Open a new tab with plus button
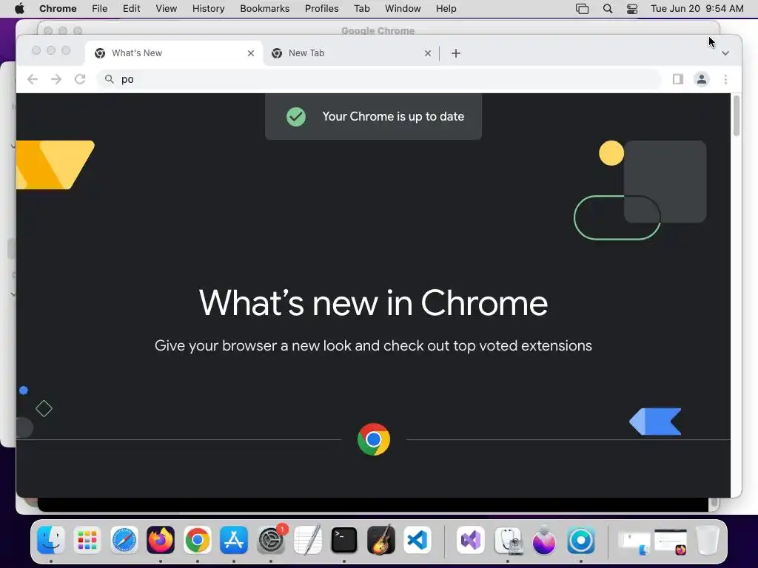Image resolution: width=758 pixels, height=568 pixels. point(456,53)
